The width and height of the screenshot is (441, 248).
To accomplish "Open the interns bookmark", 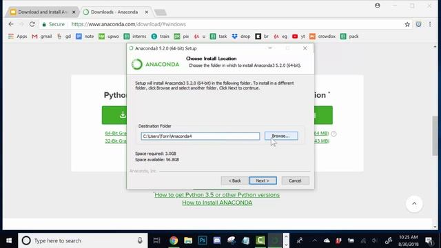I will tap(135, 37).
